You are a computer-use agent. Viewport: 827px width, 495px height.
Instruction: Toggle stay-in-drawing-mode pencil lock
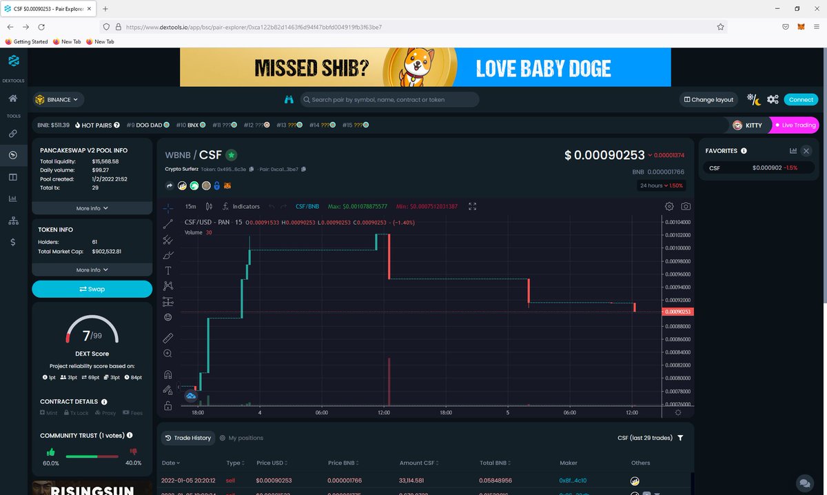[168, 391]
